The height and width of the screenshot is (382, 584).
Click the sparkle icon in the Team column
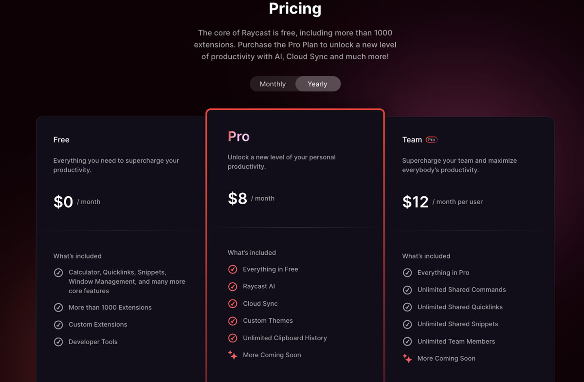pos(407,358)
